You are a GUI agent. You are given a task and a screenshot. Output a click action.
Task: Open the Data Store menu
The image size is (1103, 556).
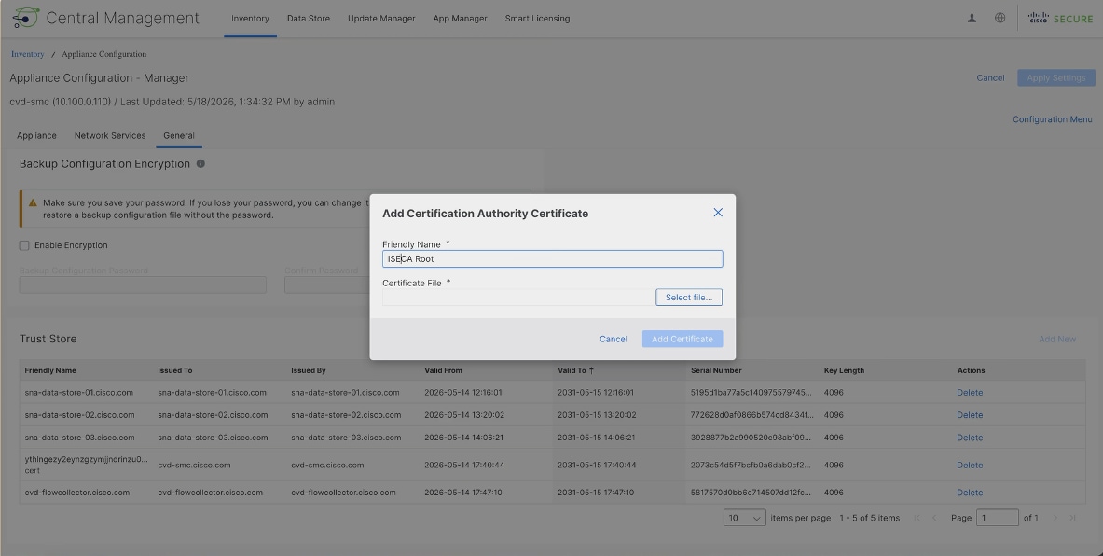308,19
